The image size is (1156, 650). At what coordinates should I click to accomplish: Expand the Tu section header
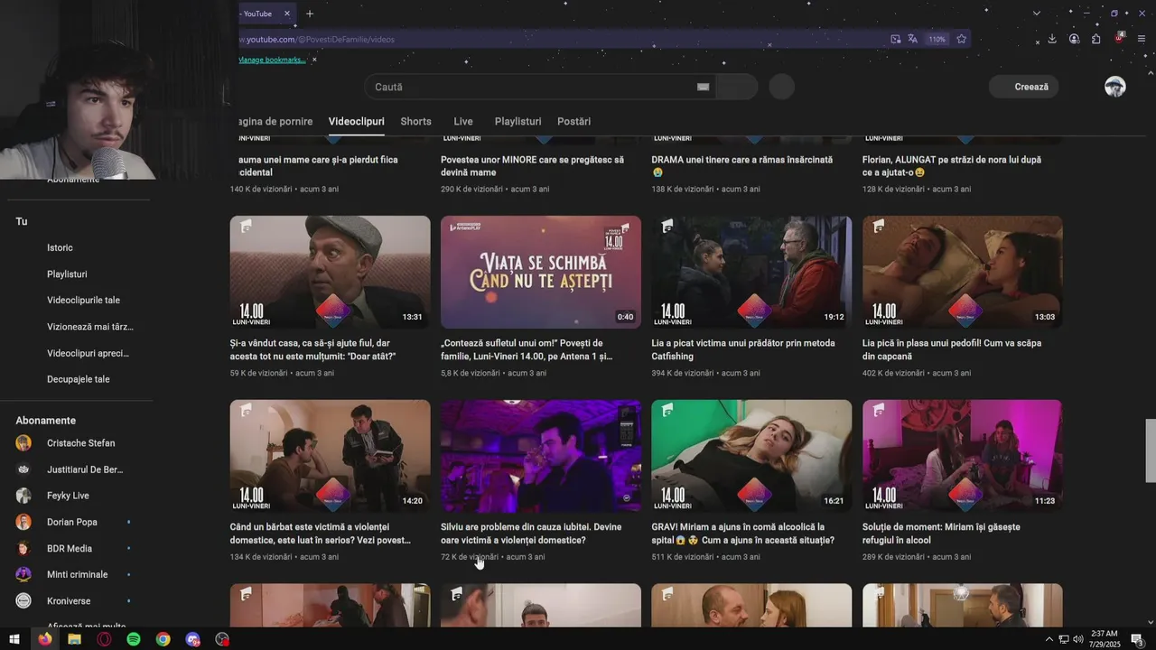coord(22,221)
